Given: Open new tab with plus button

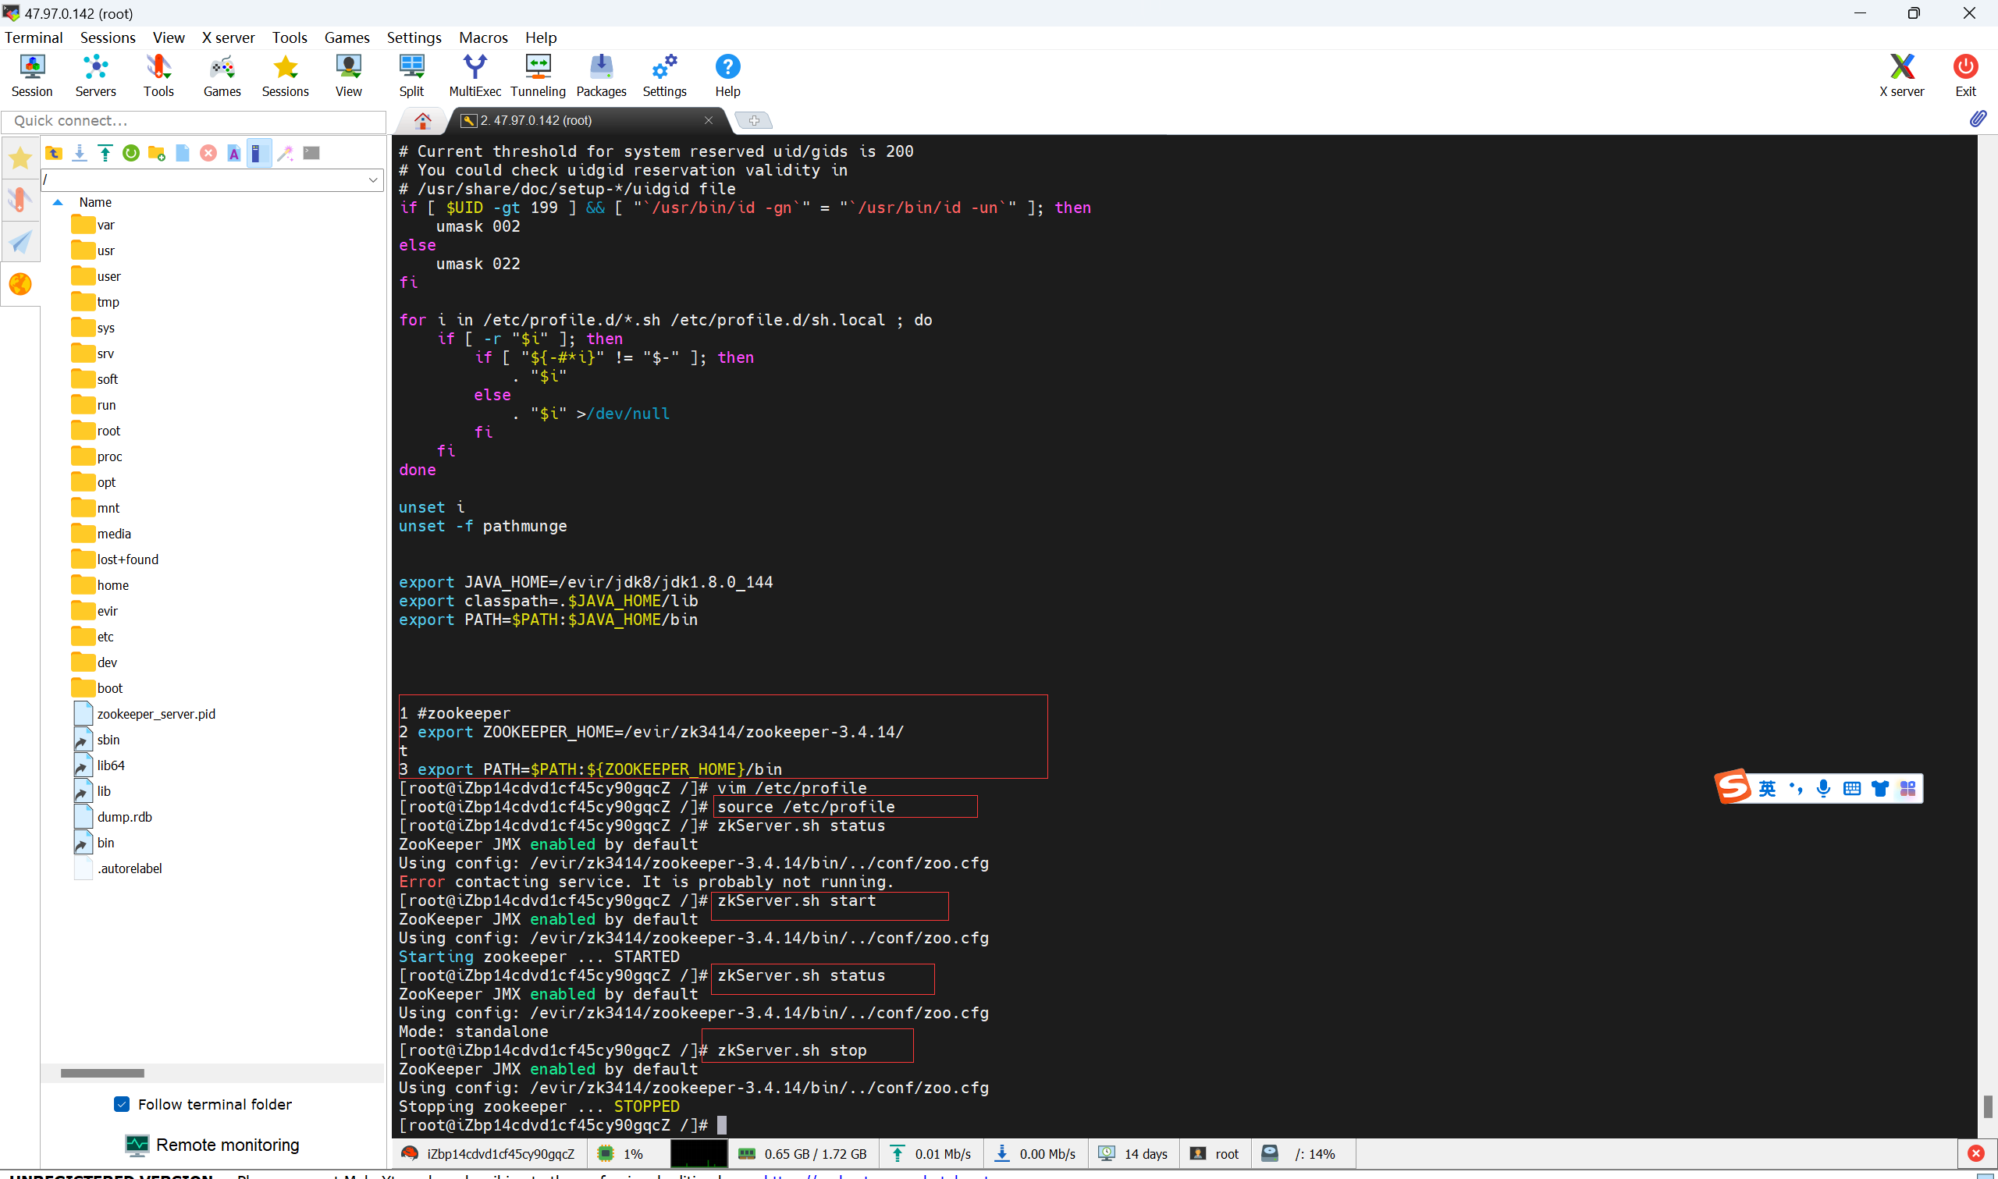Looking at the screenshot, I should point(753,121).
